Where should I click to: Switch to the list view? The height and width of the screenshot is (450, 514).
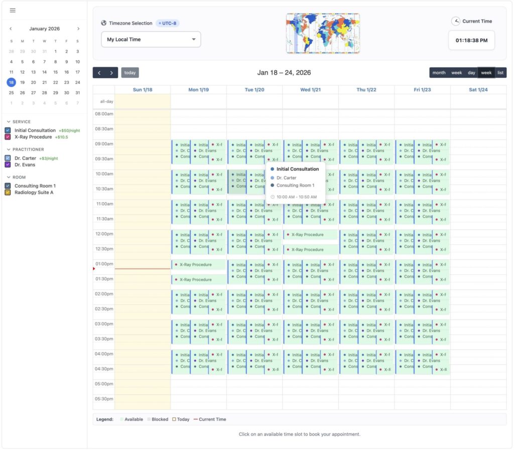point(500,73)
